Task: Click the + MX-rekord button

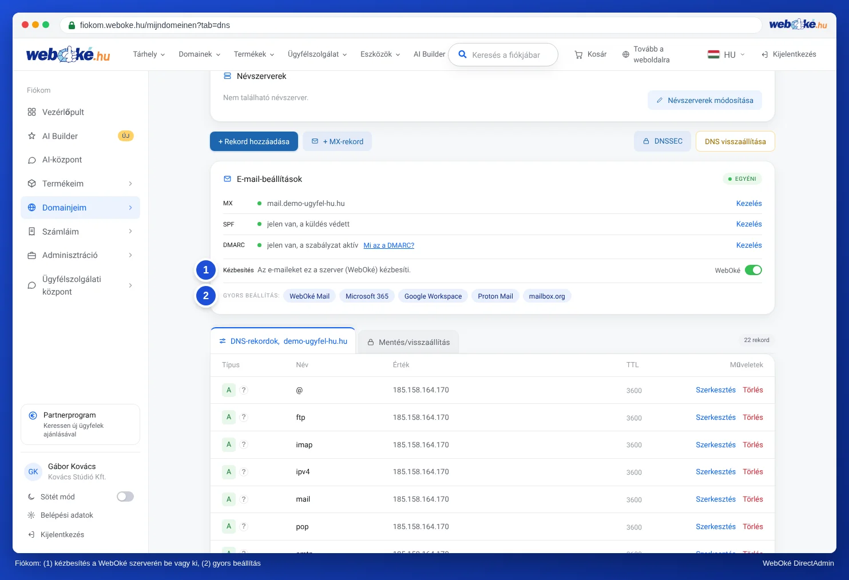Action: (338, 141)
